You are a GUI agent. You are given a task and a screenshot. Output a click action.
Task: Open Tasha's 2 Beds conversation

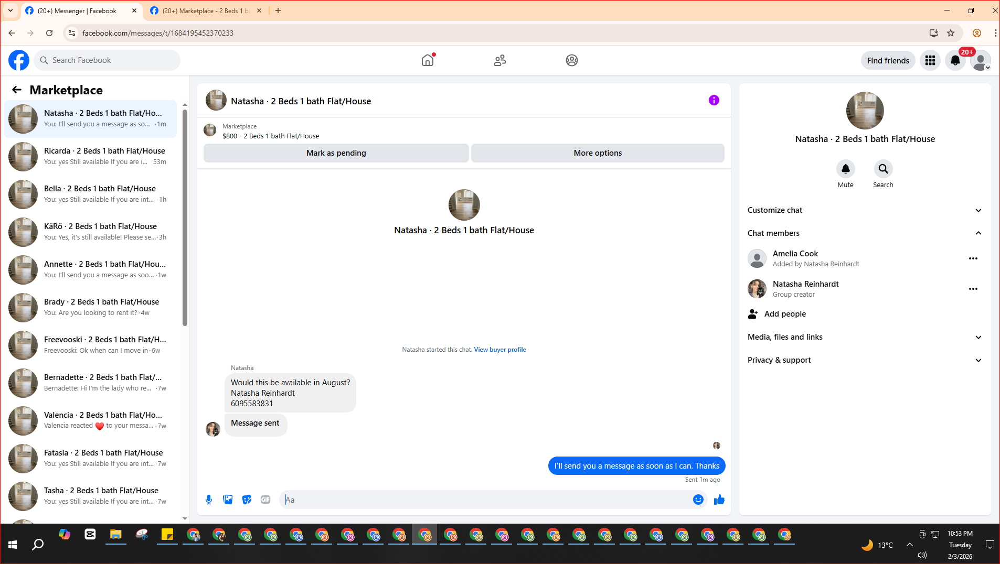pos(91,496)
